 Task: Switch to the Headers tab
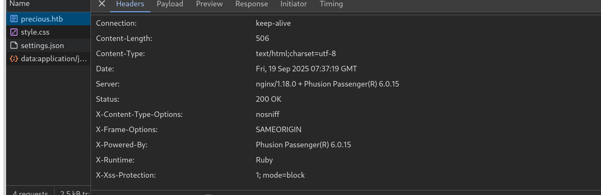pos(130,4)
